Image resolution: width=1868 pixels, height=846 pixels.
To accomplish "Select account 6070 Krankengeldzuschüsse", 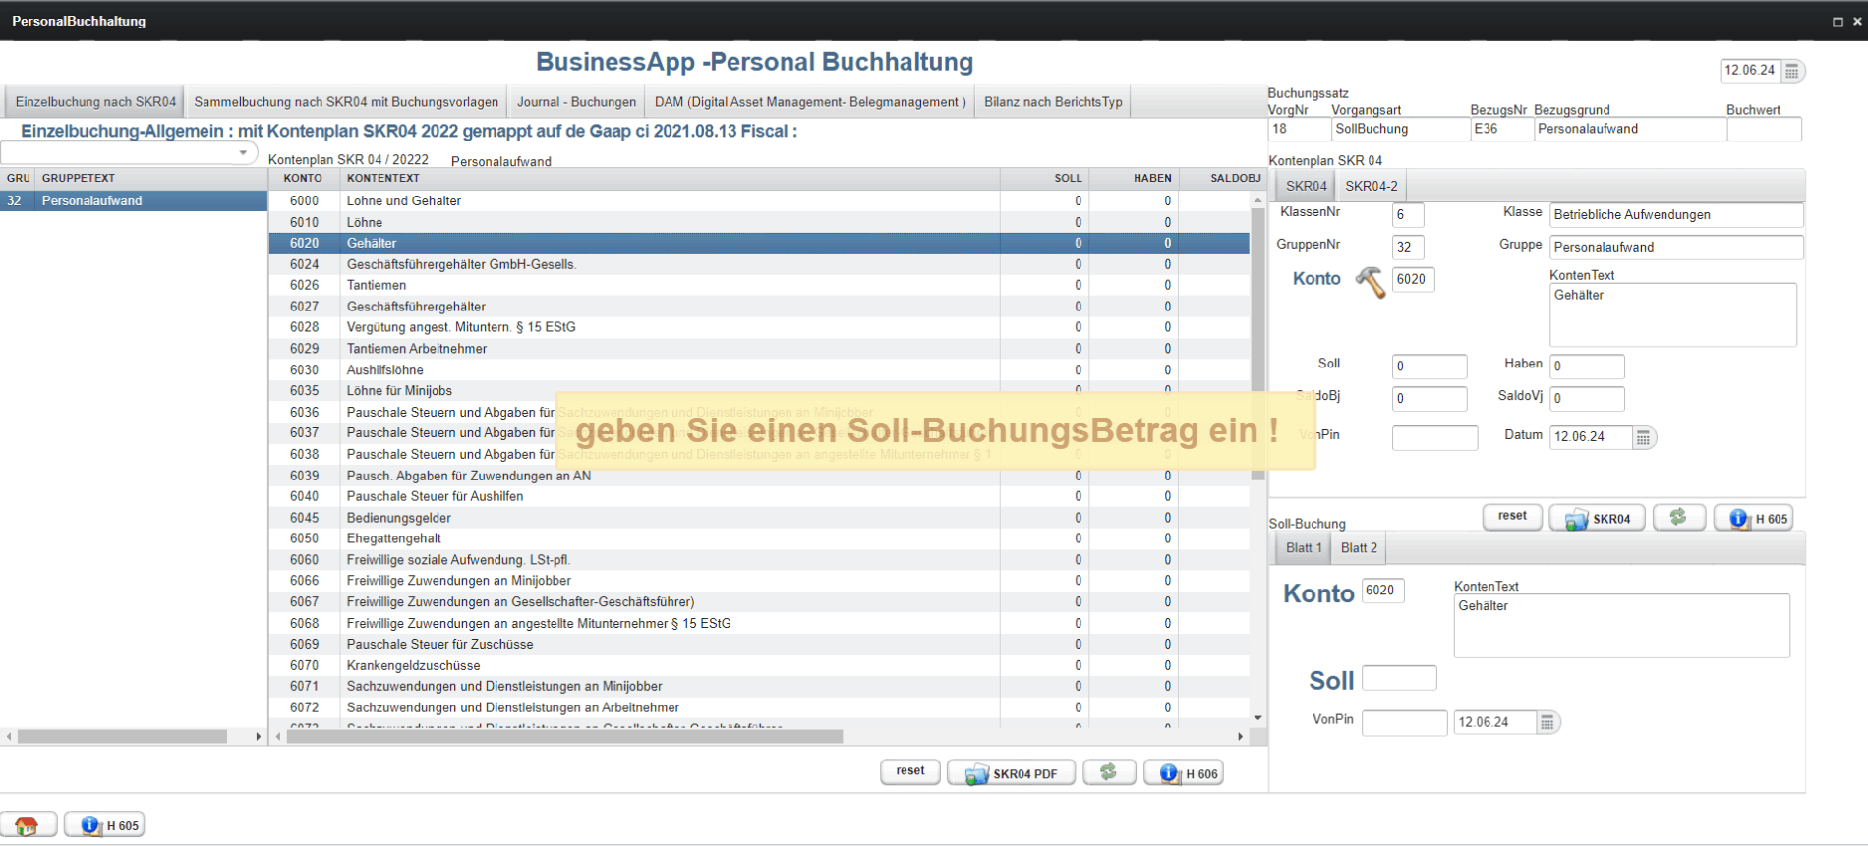I will [x=759, y=665].
